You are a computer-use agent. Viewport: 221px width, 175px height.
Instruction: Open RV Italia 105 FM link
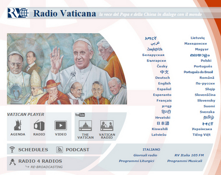[189, 155]
